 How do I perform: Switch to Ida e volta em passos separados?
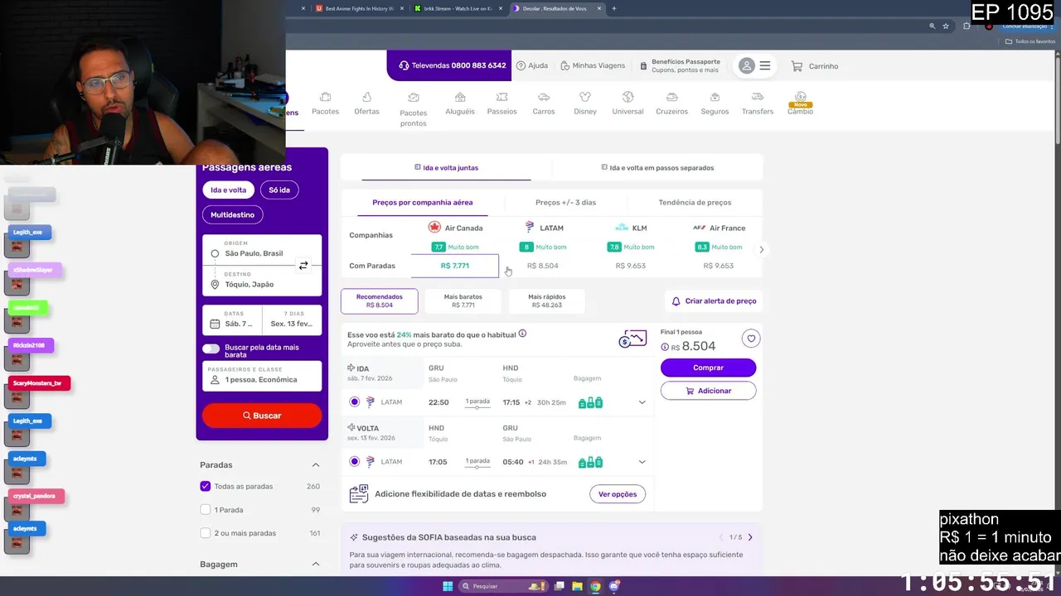[657, 168]
